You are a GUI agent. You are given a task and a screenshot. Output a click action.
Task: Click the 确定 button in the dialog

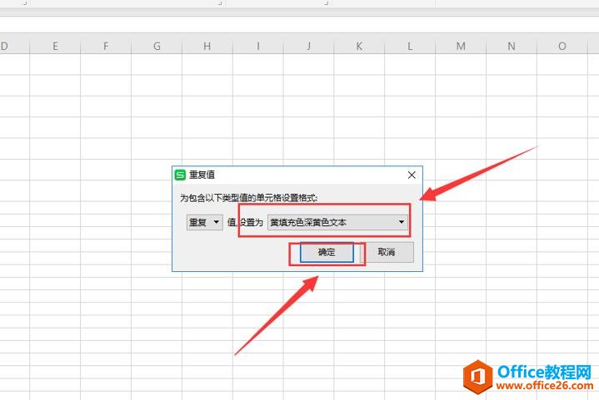point(327,252)
